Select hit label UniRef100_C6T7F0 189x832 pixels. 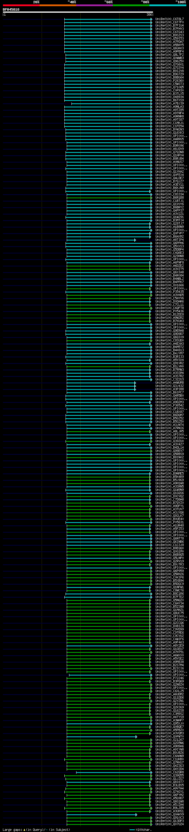(x=170, y=22)
